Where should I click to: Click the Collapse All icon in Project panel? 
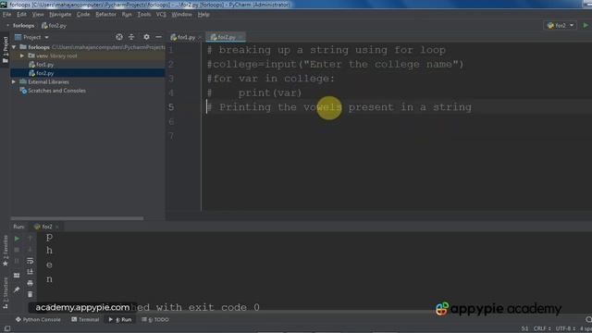(131, 37)
